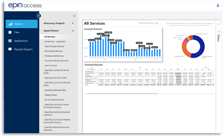Image resolution: width=223 pixels, height=137 pixels.
Task: Click the $877,552 bar label
Action: tap(92, 40)
